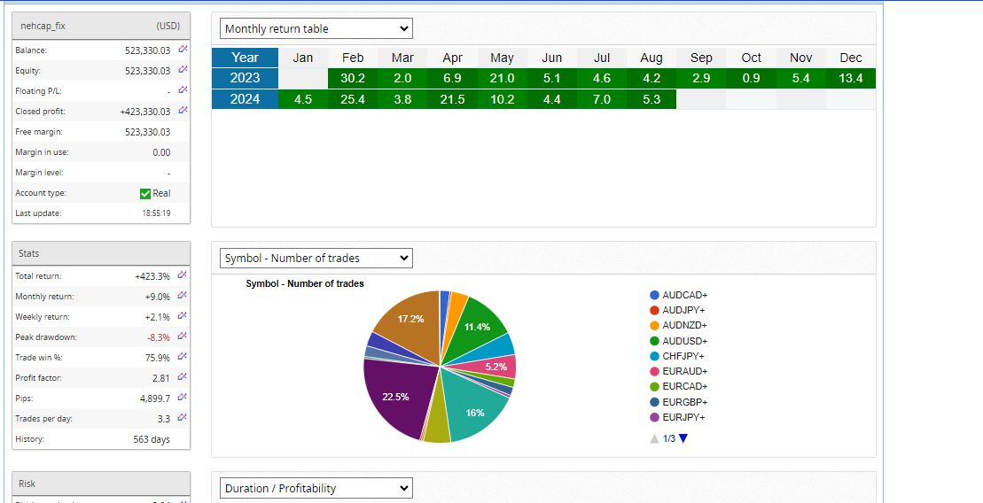Open chart icon next to Profit factor
983x503 pixels.
(183, 378)
